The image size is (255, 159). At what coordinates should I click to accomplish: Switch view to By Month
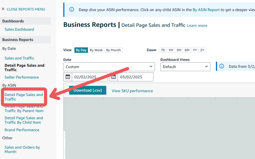(113, 50)
